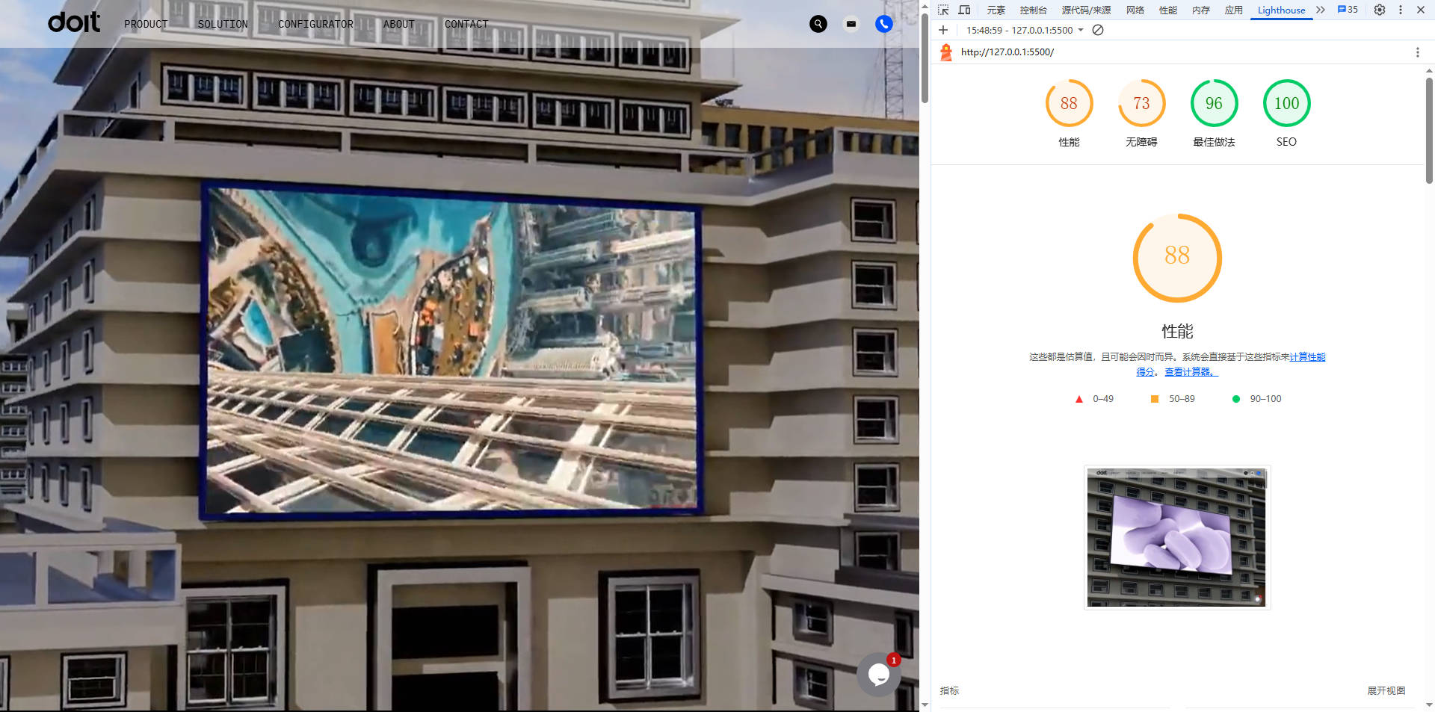The width and height of the screenshot is (1435, 712).
Task: Click the video billboard on the building
Action: coord(451,350)
